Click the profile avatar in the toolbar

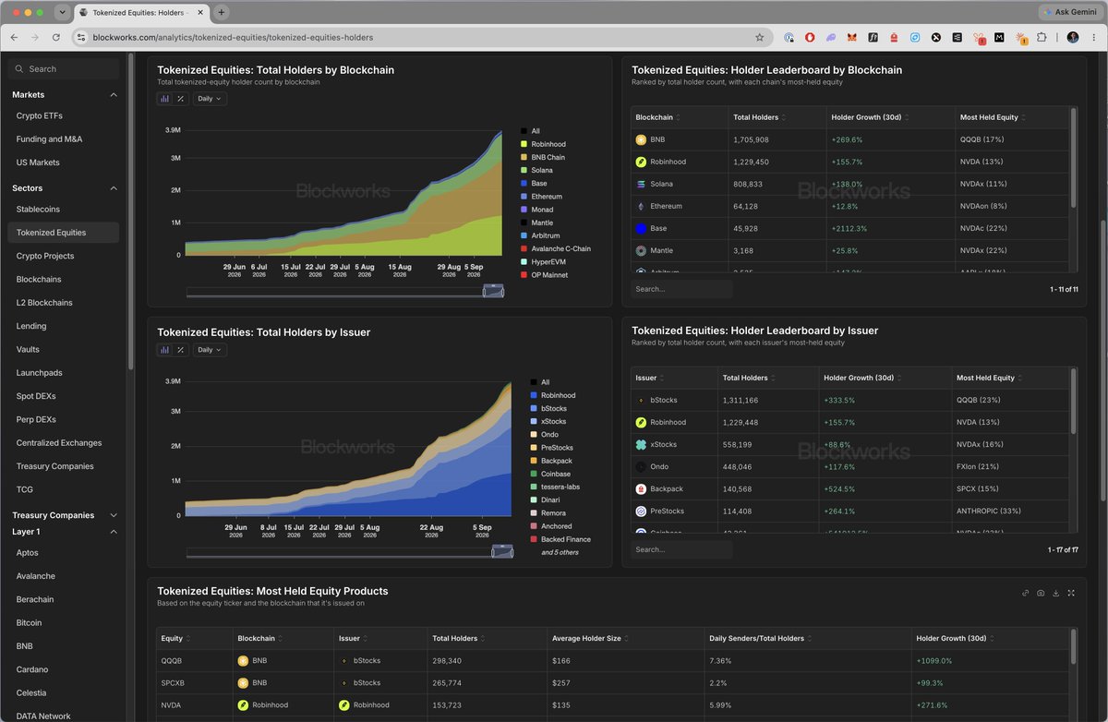point(1072,37)
